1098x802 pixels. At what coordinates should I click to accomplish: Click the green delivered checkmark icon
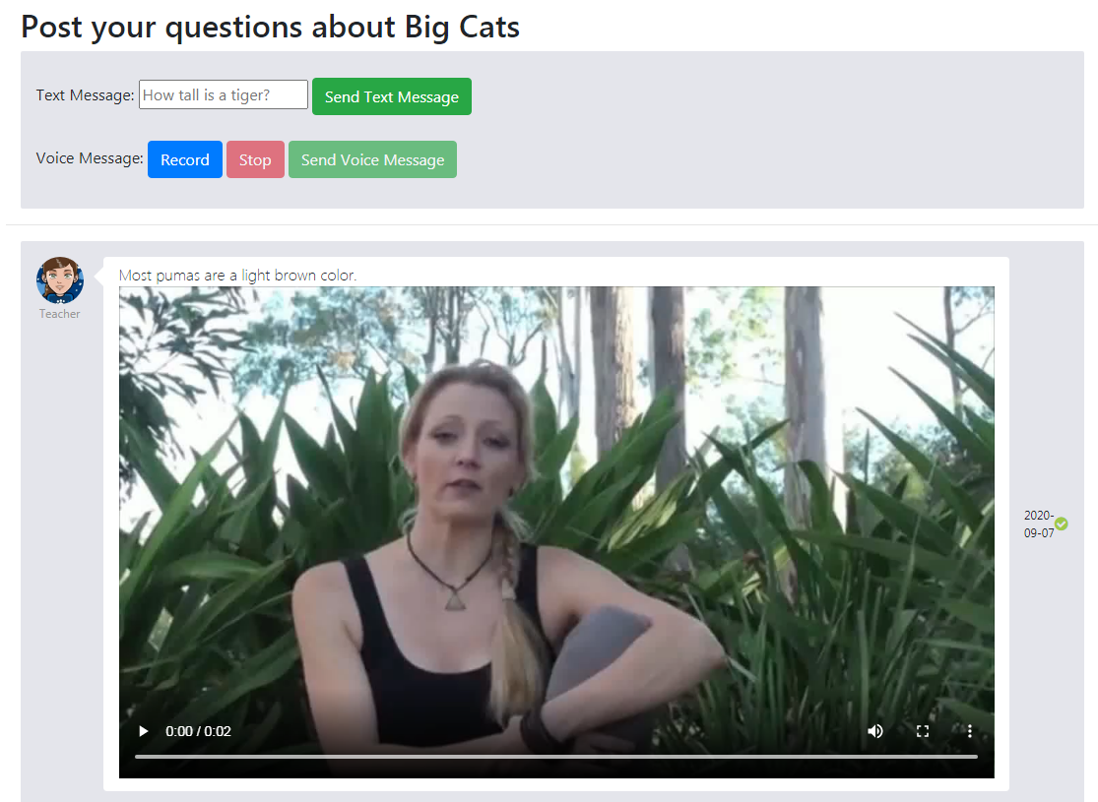point(1062,524)
